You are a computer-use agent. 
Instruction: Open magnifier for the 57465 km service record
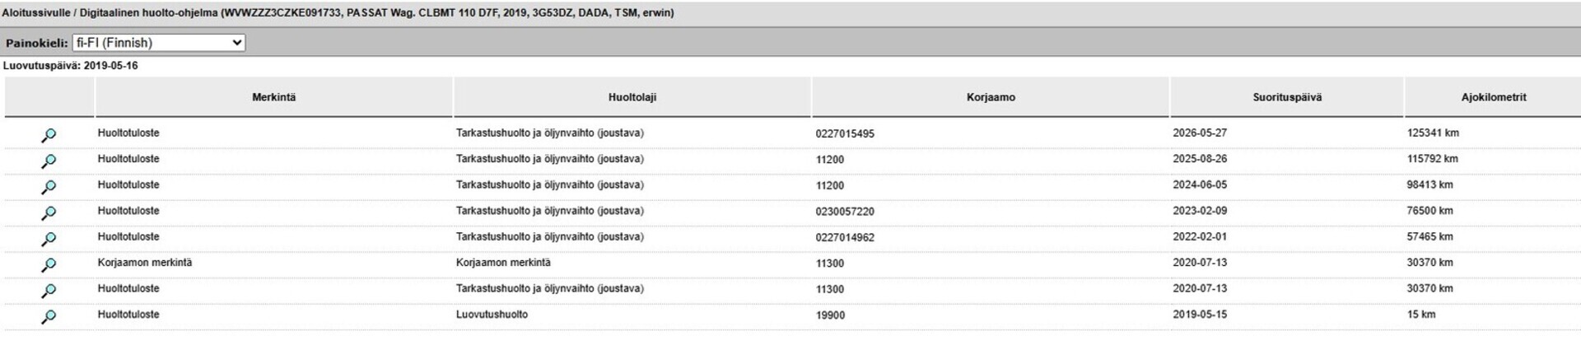pyautogui.click(x=49, y=239)
